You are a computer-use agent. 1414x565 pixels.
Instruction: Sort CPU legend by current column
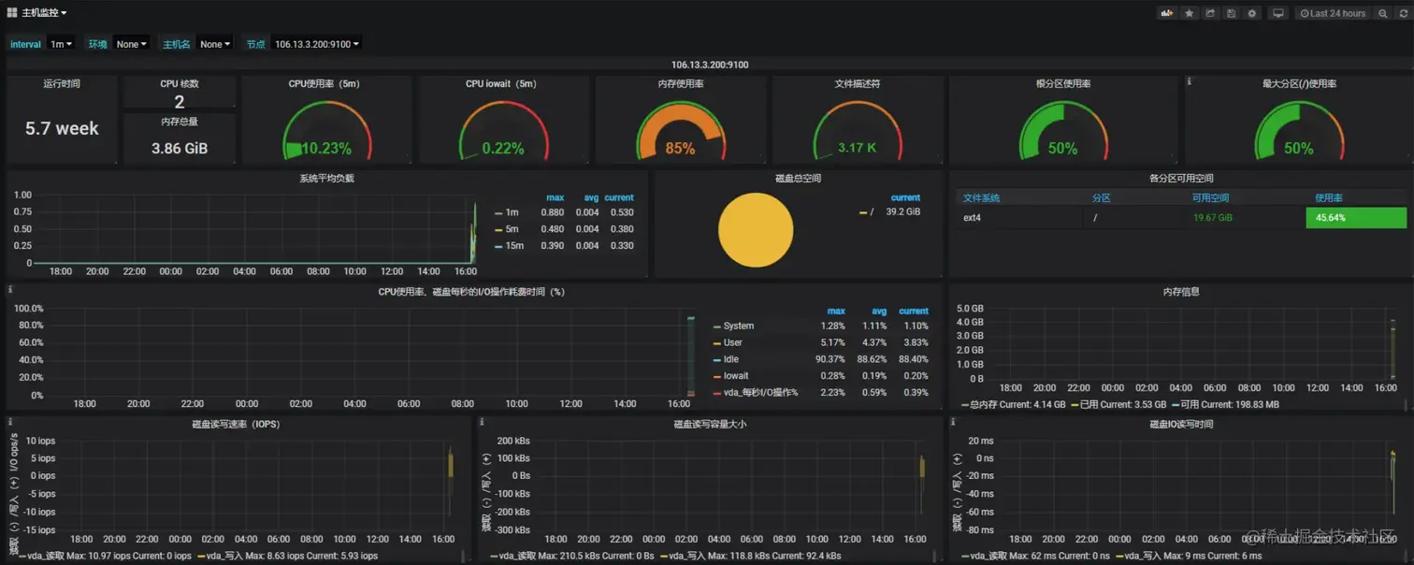(x=913, y=311)
